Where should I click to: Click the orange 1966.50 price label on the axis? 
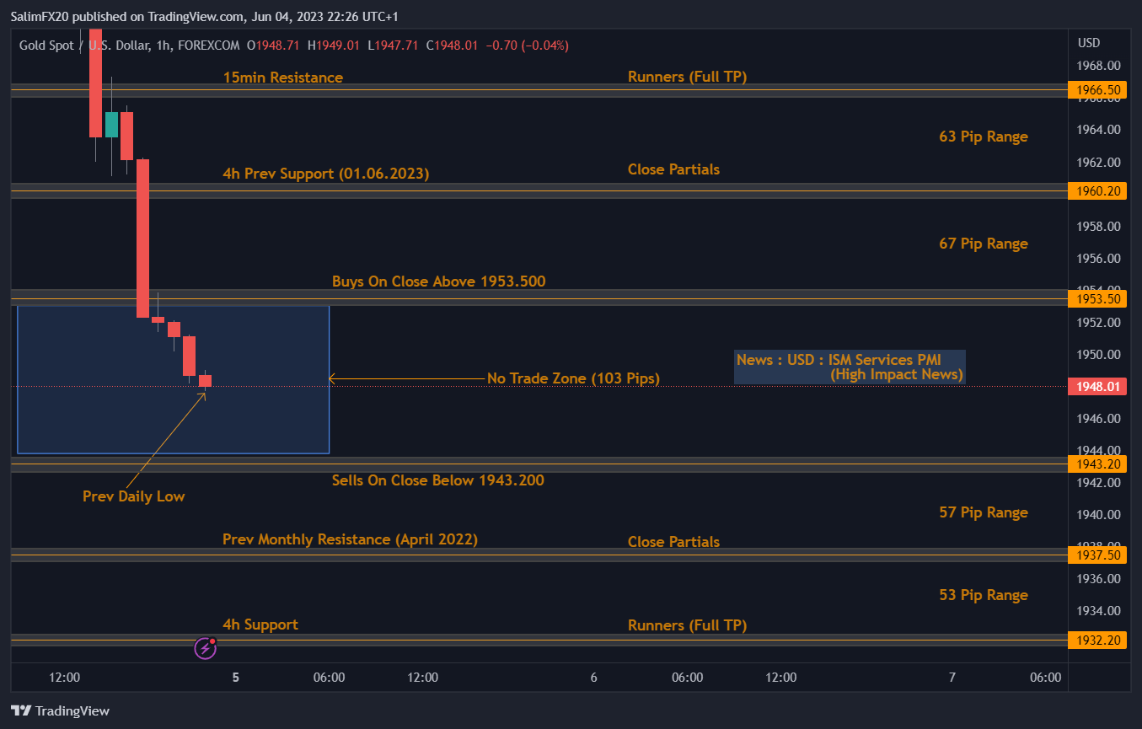click(x=1096, y=89)
